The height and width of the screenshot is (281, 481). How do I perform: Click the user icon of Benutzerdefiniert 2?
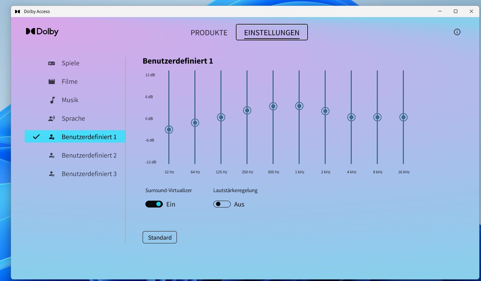coord(51,156)
